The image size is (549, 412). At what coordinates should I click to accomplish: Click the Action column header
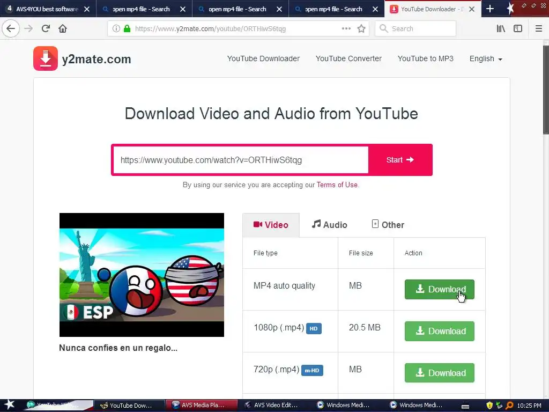tap(413, 253)
